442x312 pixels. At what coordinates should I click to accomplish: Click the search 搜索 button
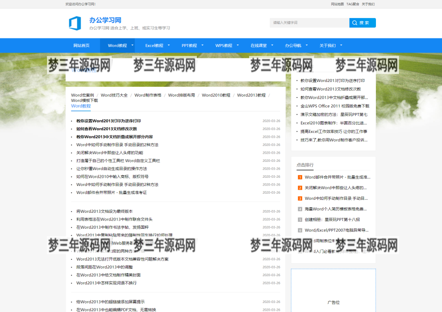362,23
